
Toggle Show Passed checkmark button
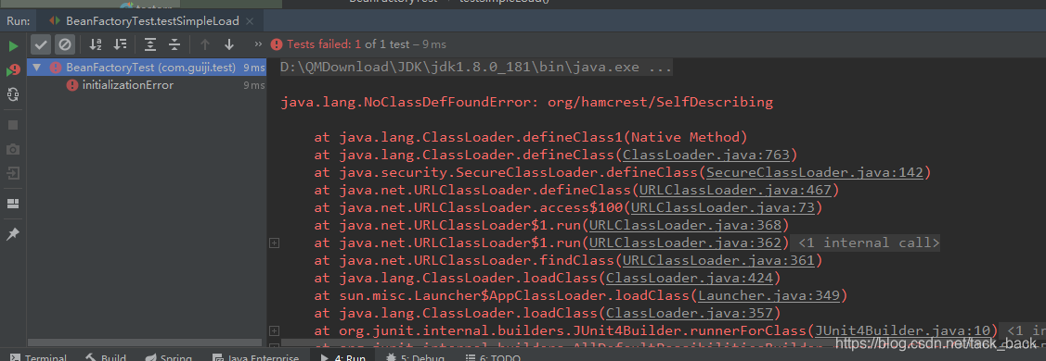coord(42,44)
